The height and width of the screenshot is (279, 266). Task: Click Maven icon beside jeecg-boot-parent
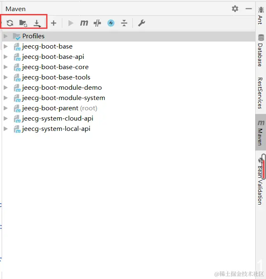click(x=17, y=109)
